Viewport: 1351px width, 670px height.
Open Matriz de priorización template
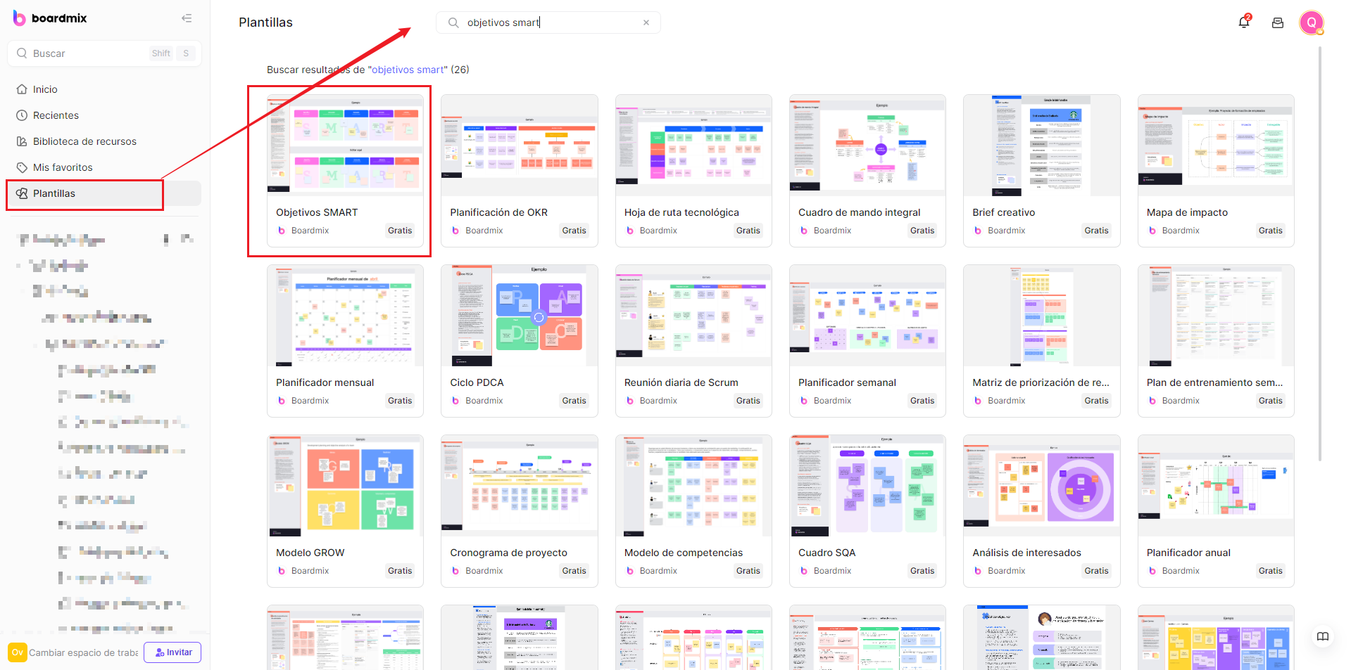click(x=1042, y=341)
